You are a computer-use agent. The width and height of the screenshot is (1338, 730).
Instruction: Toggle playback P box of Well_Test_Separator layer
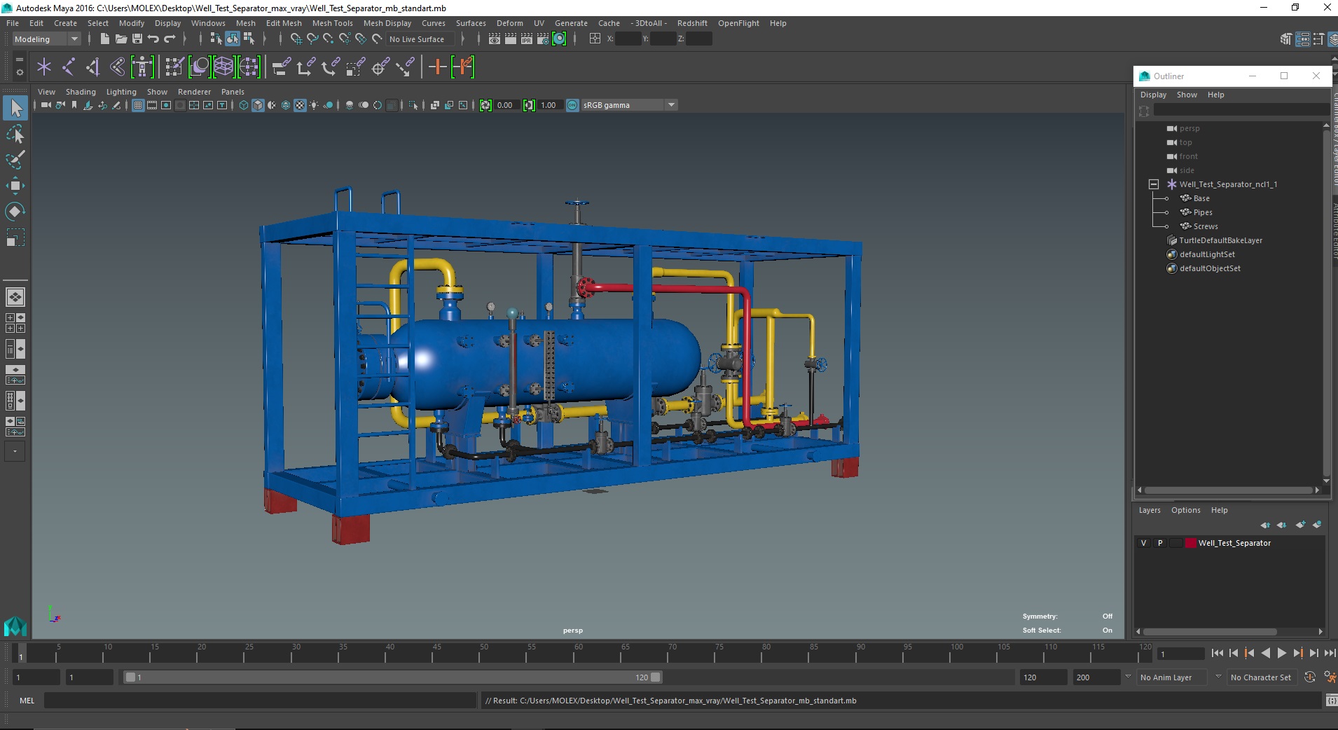(1160, 543)
